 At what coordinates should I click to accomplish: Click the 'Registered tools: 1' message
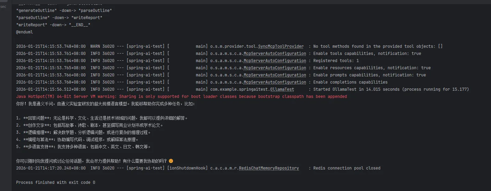click(336, 61)
